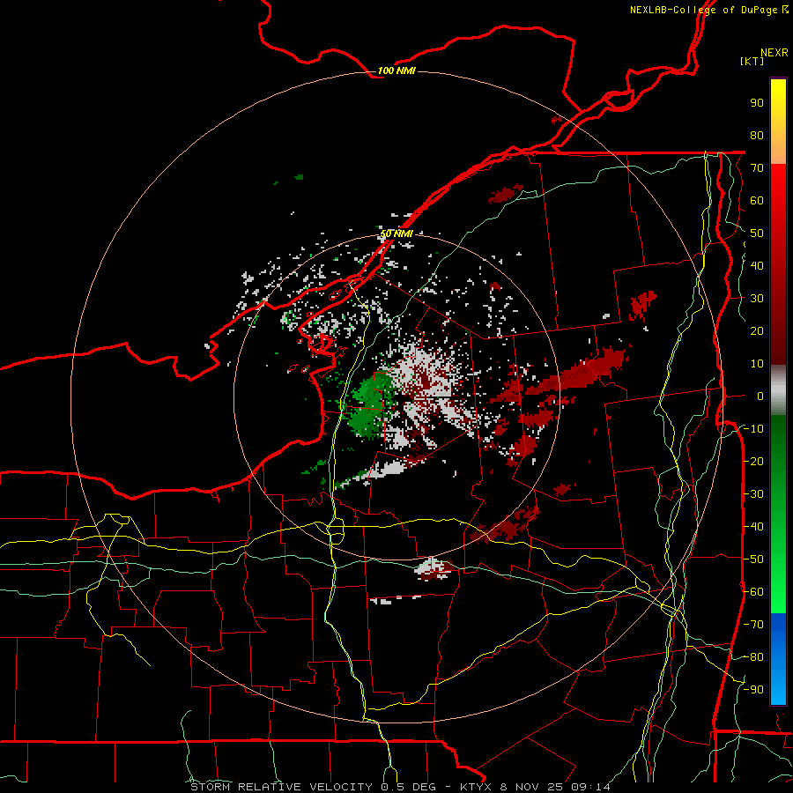Click the 30 value on the velocity scale
793x793 pixels.
(x=757, y=299)
